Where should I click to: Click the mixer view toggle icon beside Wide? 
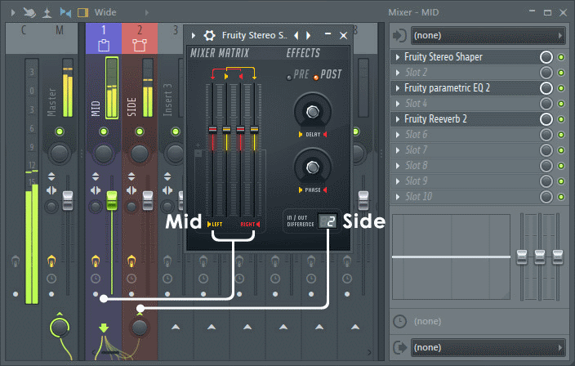click(82, 12)
